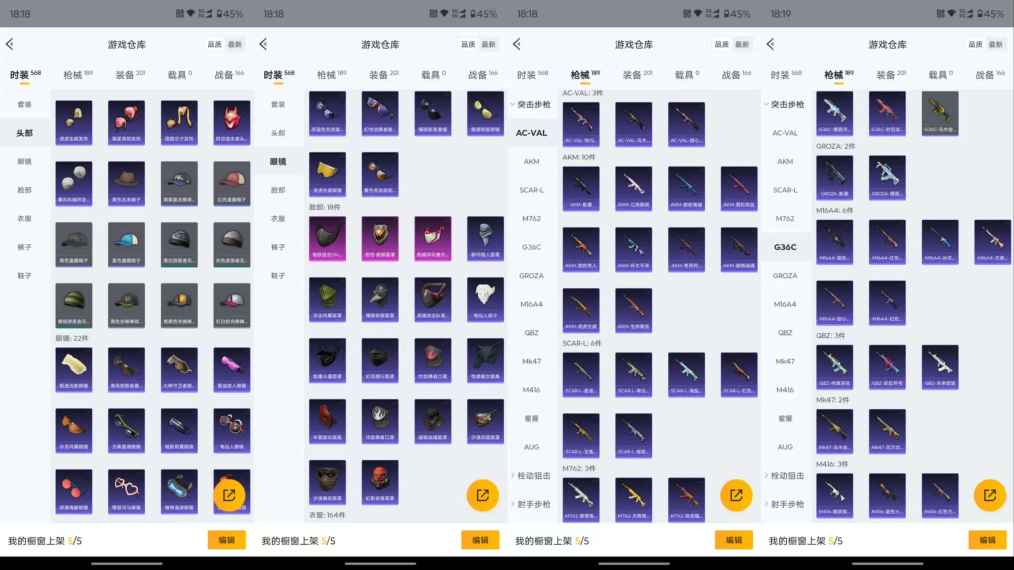The width and height of the screenshot is (1014, 570).
Task: Select the AC-VAL-快闪 rifle skin icon
Action: [581, 125]
